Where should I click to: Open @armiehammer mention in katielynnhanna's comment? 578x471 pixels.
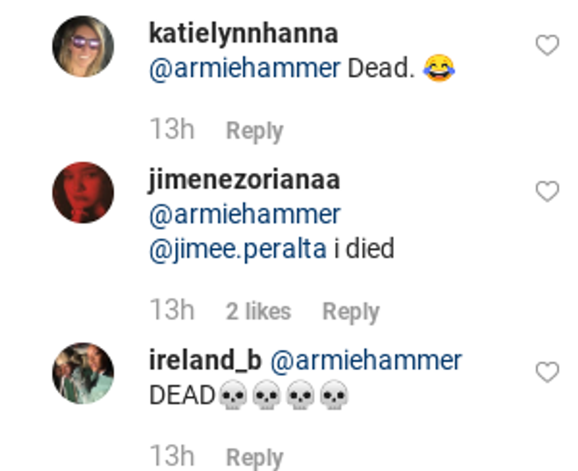[244, 69]
